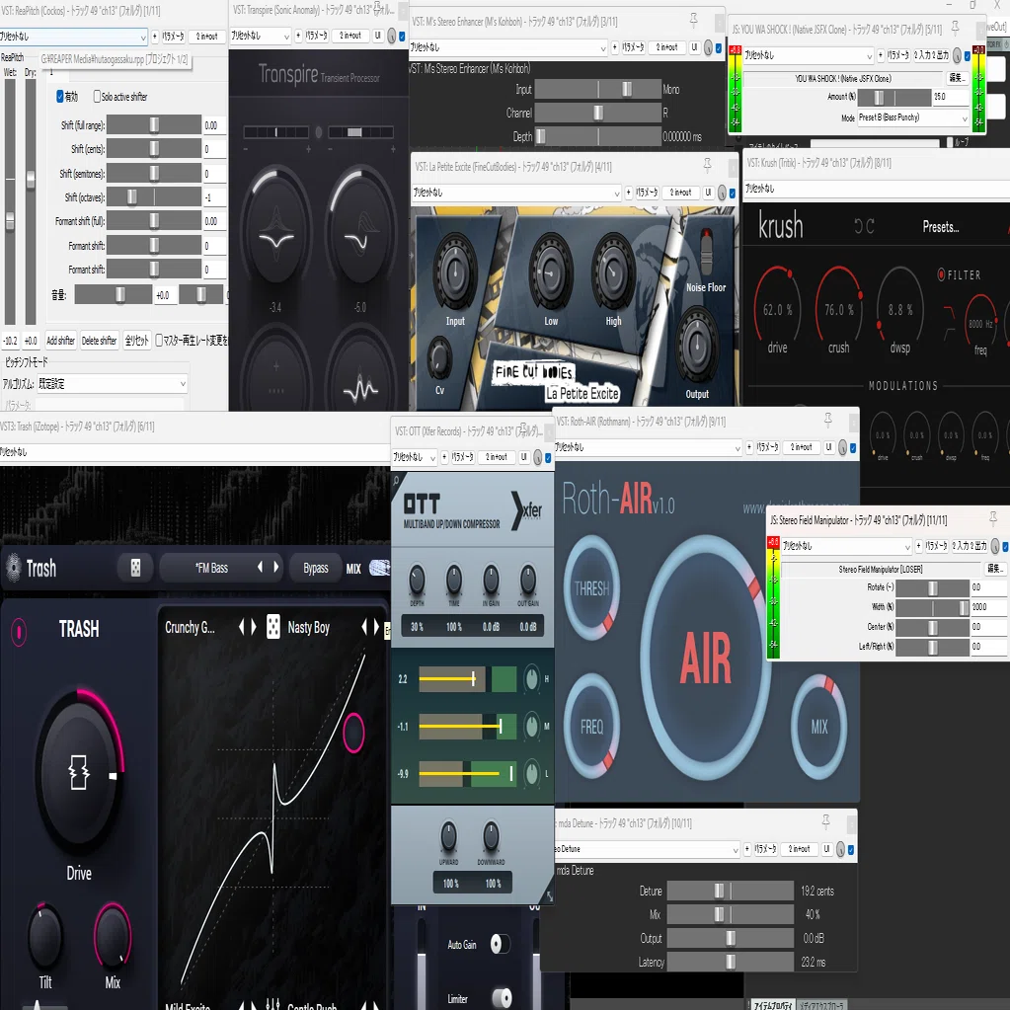Click ReaPitch パラメータ button
The height and width of the screenshot is (1010, 1010).
click(x=174, y=37)
